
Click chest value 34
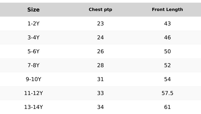pyautogui.click(x=100, y=107)
